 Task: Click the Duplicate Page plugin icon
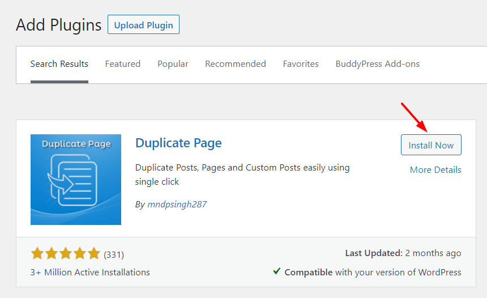pos(76,179)
